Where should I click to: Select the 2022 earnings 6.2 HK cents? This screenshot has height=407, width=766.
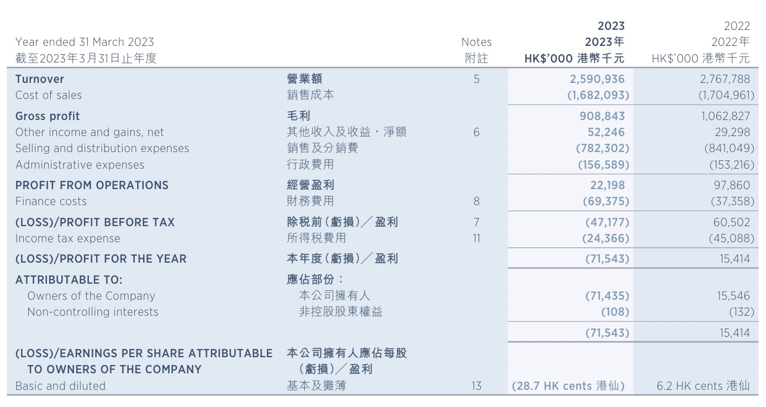click(x=703, y=386)
